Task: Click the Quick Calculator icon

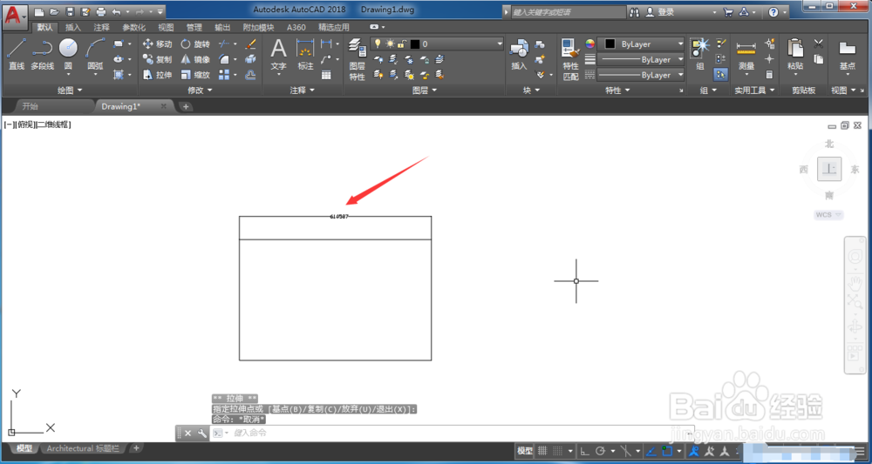Action: [x=770, y=74]
